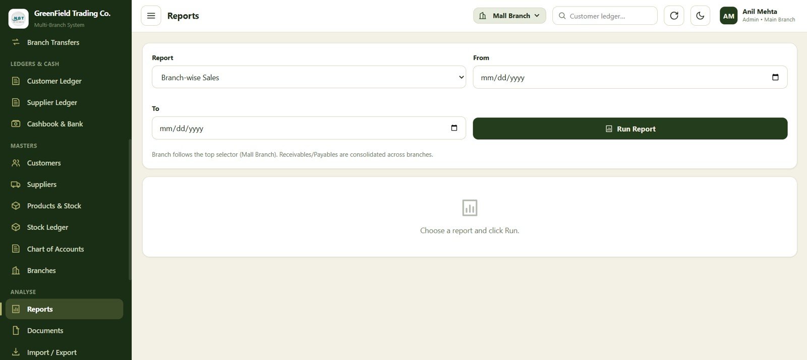
Task: Click the Customers people icon
Action: [16, 163]
